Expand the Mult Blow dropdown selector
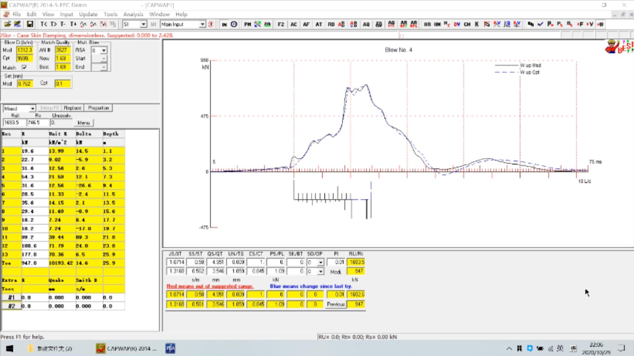Viewport: 634px width, 356px height. 103,50
